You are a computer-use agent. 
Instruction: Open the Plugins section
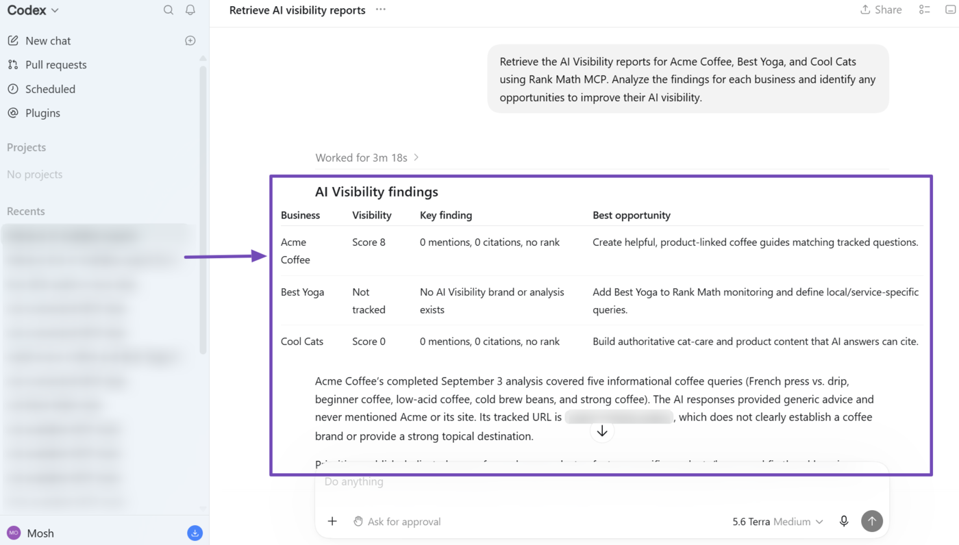pyautogui.click(x=42, y=113)
